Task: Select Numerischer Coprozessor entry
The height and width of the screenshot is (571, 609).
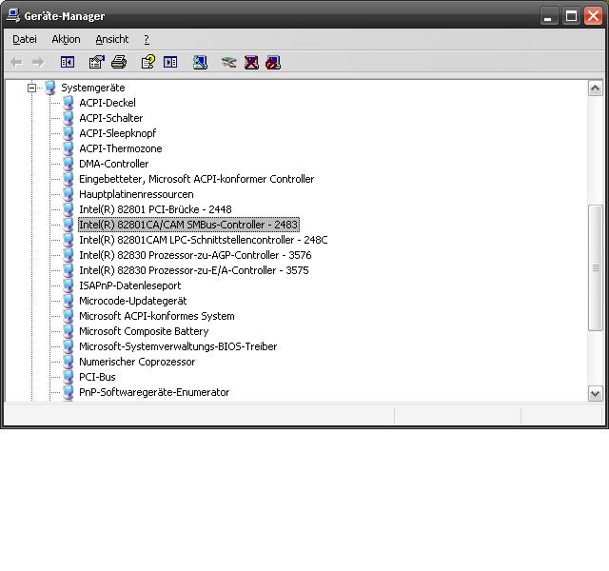Action: click(x=137, y=362)
